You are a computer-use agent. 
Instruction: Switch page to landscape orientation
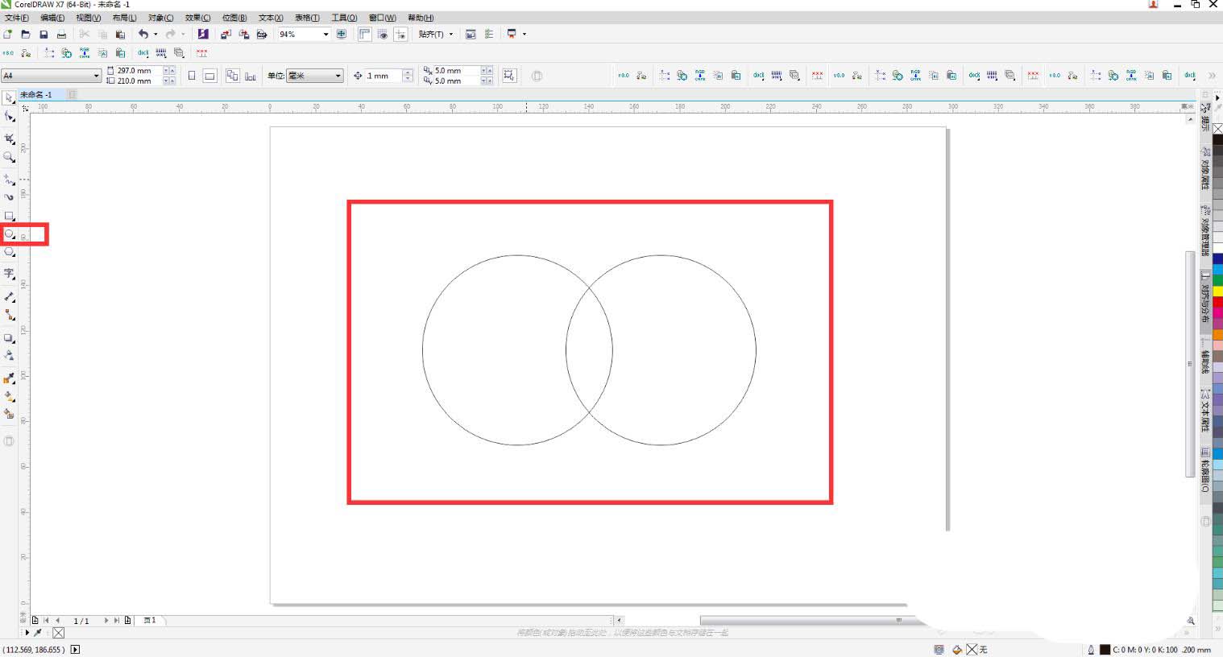click(x=209, y=76)
